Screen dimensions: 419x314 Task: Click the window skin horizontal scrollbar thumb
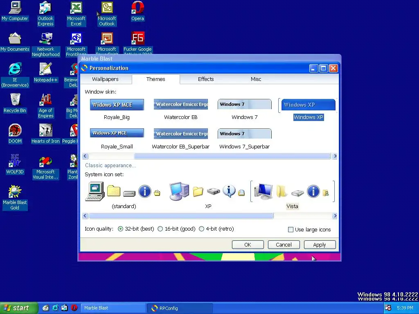coord(232,156)
